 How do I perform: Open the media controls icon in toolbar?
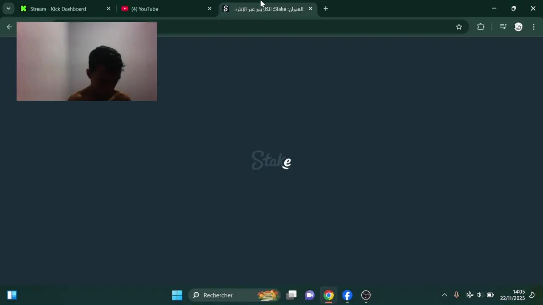[503, 27]
